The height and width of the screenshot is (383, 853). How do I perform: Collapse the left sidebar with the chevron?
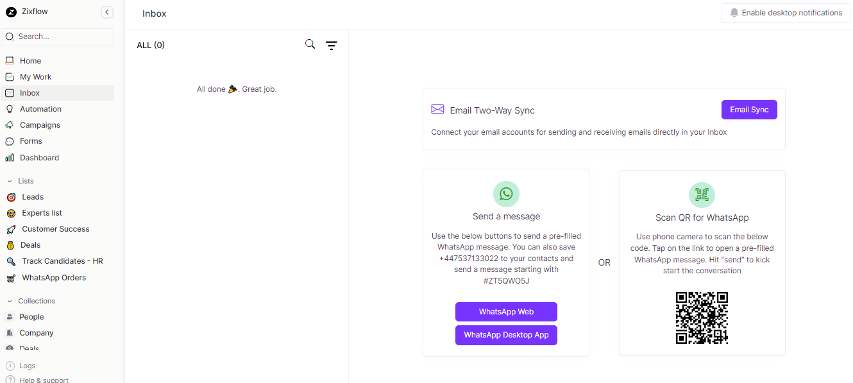(x=106, y=12)
